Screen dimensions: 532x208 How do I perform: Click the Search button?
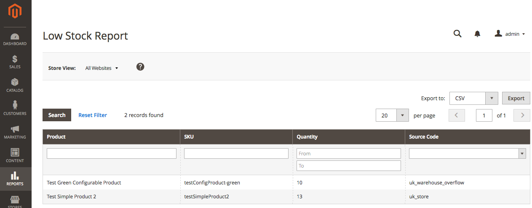pyautogui.click(x=57, y=115)
